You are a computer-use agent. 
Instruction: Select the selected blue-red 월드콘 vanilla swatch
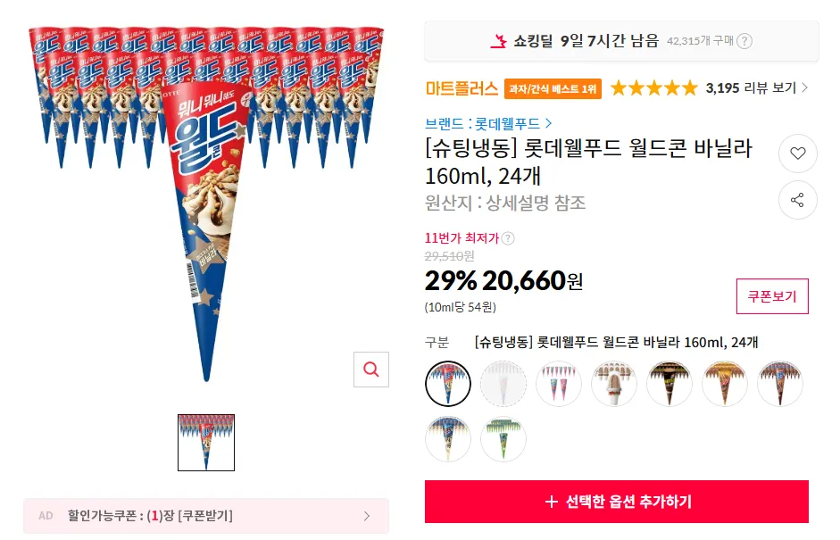[x=448, y=385]
